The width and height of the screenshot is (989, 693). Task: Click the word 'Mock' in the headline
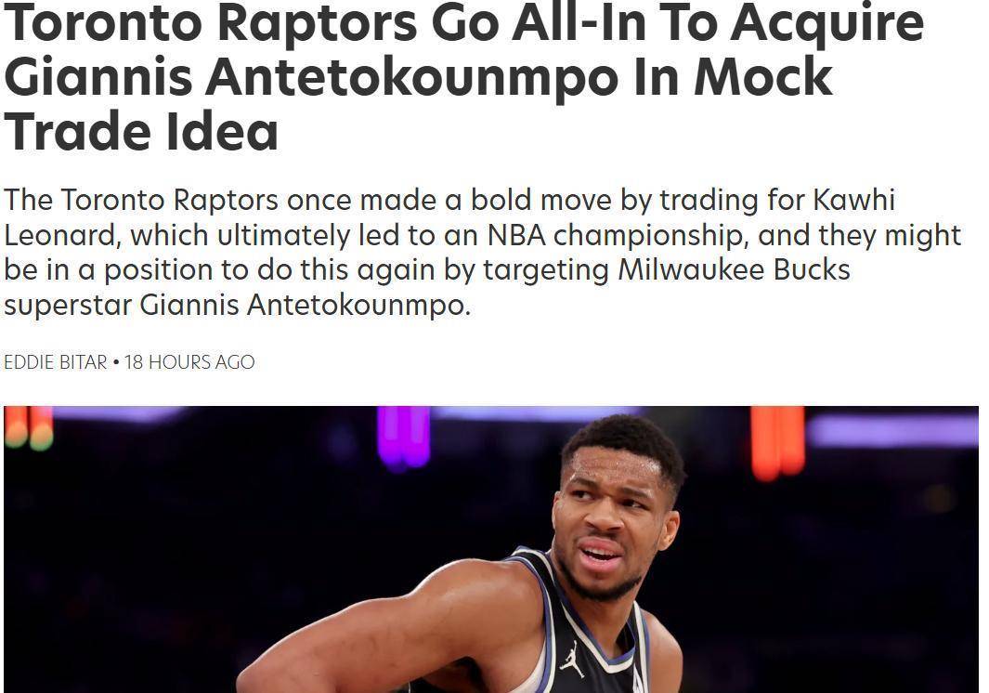pos(763,78)
